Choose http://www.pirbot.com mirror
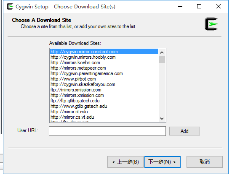 [104, 79]
